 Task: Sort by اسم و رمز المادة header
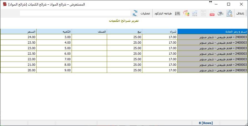212,32
